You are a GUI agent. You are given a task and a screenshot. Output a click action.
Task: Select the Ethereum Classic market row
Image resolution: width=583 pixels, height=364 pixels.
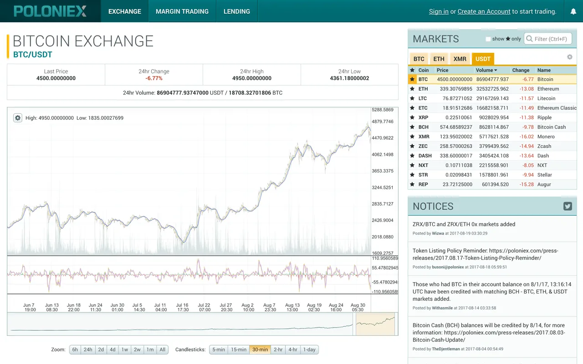[492, 108]
